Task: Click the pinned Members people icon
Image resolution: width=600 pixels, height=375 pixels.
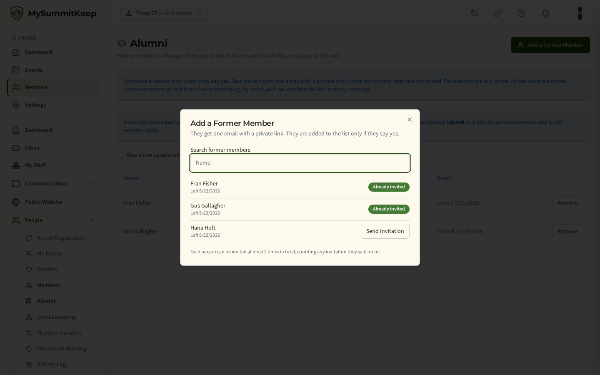Action: [x=16, y=87]
